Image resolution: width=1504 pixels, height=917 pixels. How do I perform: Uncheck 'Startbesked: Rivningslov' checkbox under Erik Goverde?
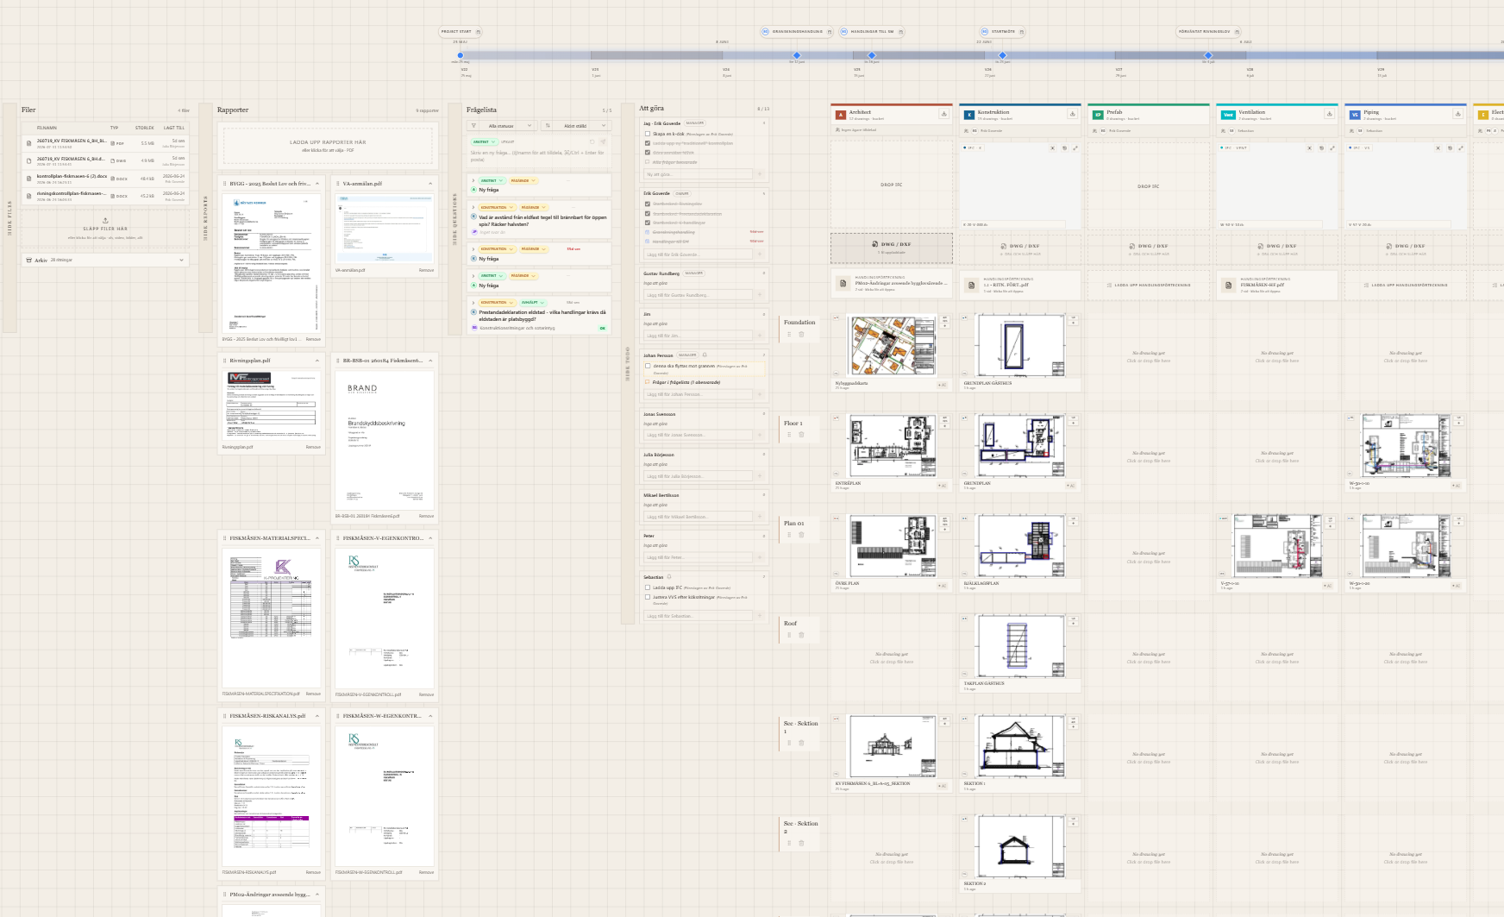coord(648,204)
